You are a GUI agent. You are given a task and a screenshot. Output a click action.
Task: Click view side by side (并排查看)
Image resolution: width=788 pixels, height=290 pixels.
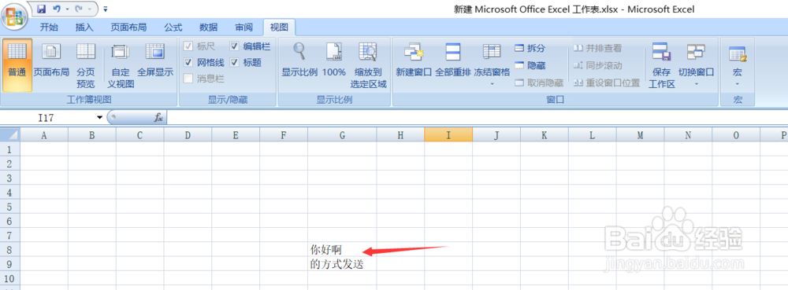[x=597, y=48]
